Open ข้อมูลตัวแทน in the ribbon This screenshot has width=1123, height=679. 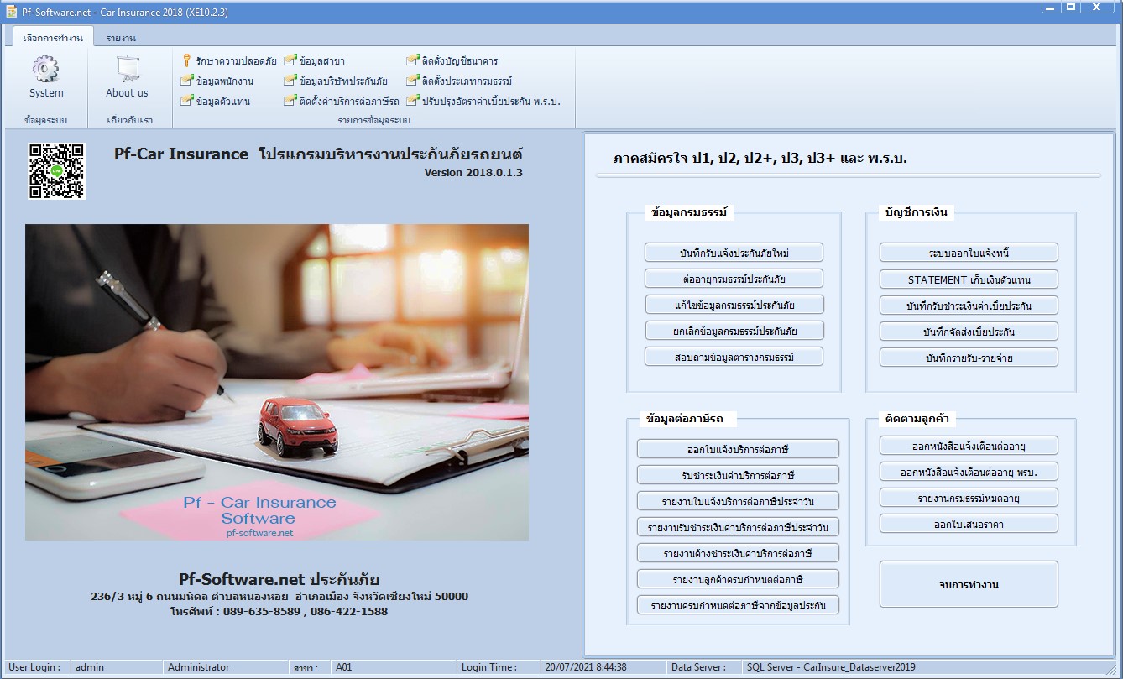pos(215,102)
